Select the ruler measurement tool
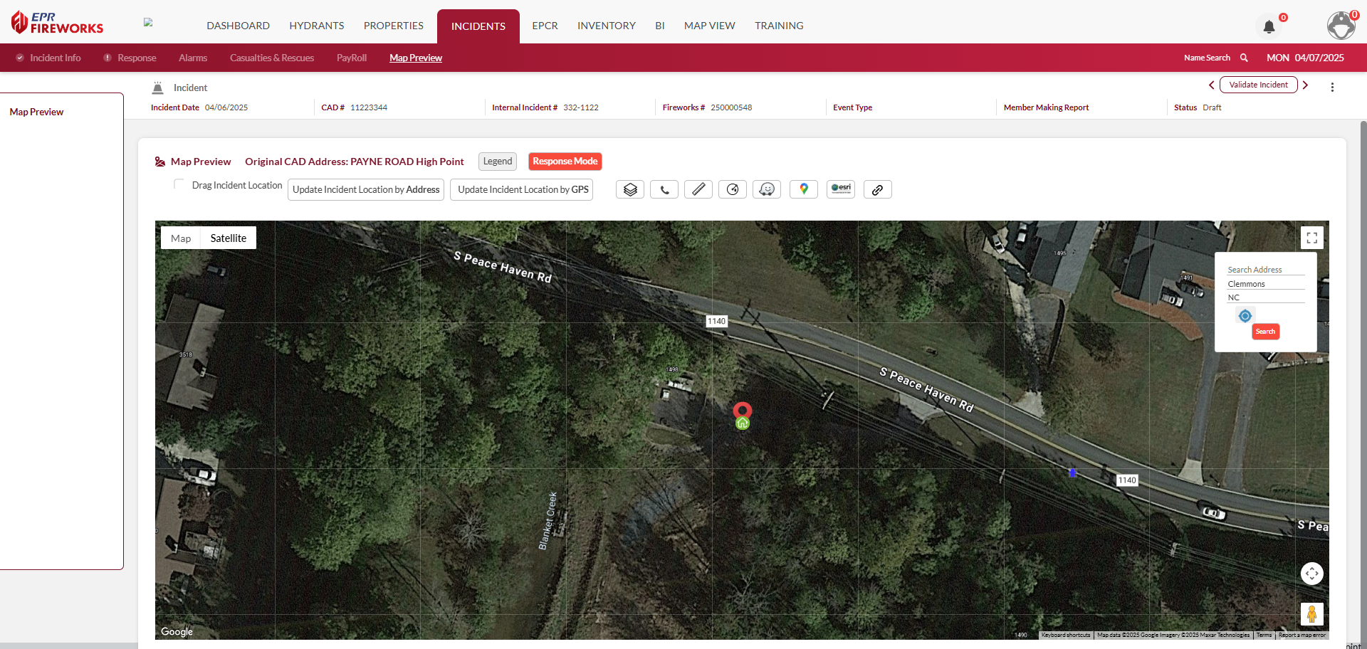This screenshot has height=649, width=1367. [x=698, y=189]
